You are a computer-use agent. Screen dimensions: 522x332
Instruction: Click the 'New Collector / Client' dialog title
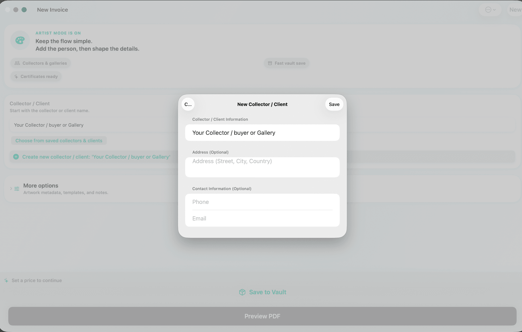pos(262,104)
